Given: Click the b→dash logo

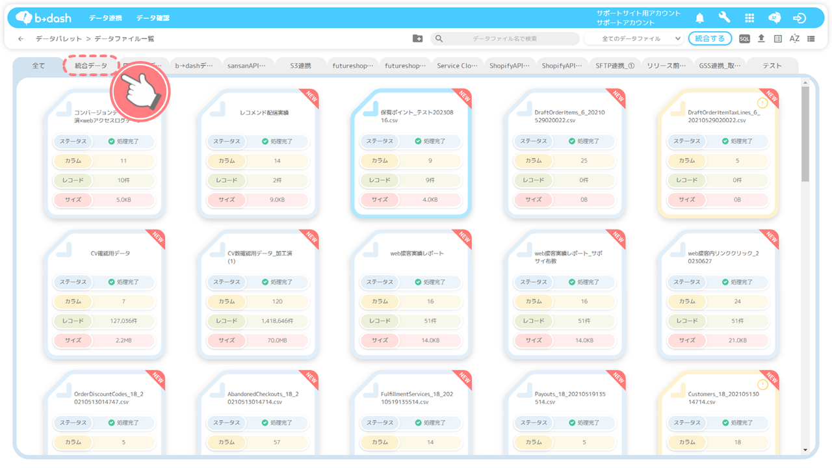Looking at the screenshot, I should (43, 18).
